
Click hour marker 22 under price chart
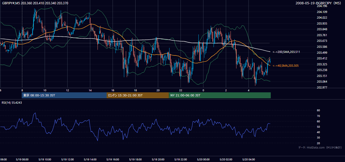click(x=181, y=90)
